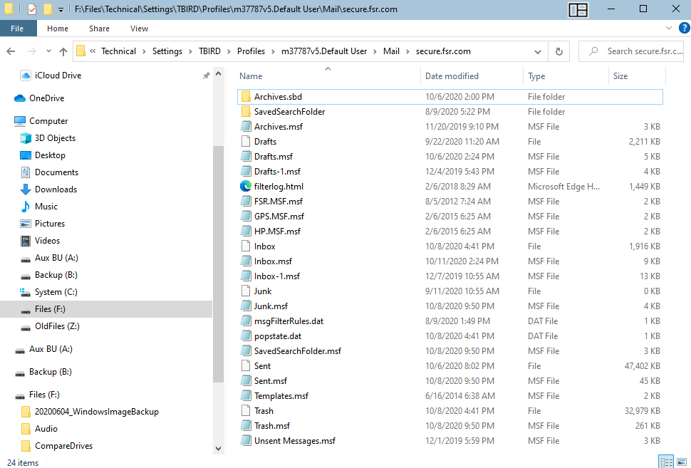This screenshot has width=691, height=468.
Task: Switch to large thumbnails view button
Action: click(x=681, y=462)
